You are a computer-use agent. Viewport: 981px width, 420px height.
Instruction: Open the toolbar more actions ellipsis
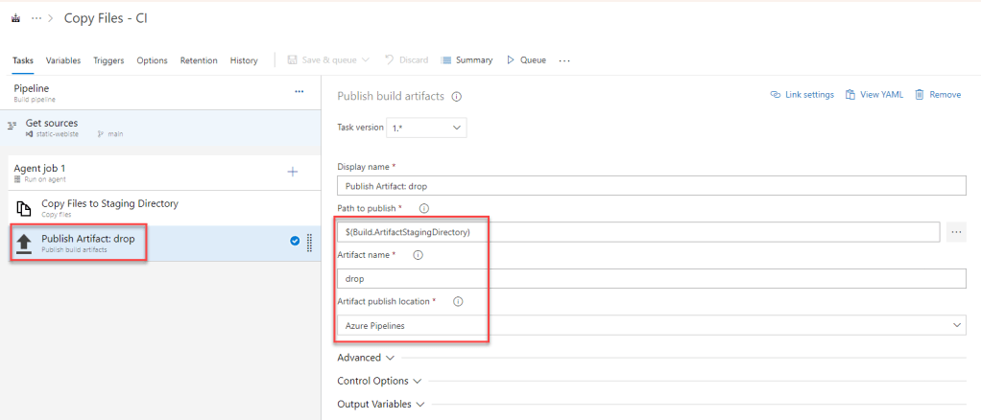tap(564, 60)
